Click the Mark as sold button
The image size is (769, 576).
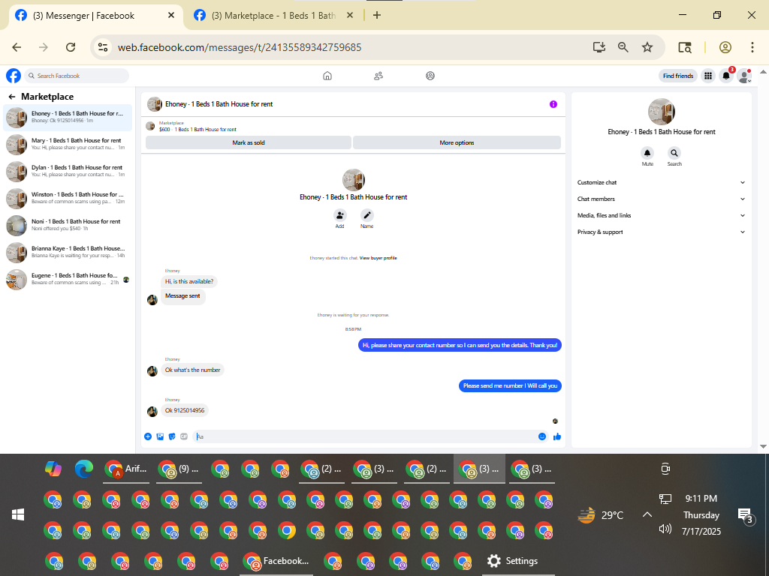tap(248, 142)
